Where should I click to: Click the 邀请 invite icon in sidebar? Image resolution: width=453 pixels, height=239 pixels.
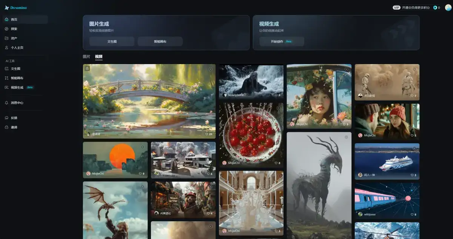[6, 127]
